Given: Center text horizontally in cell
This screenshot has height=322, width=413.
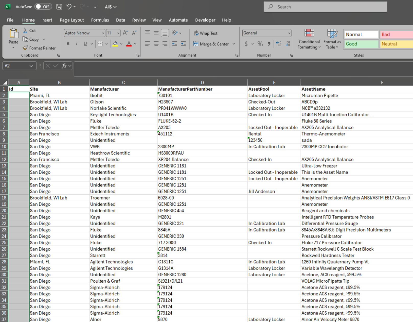Looking at the screenshot, I should tap(156, 44).
